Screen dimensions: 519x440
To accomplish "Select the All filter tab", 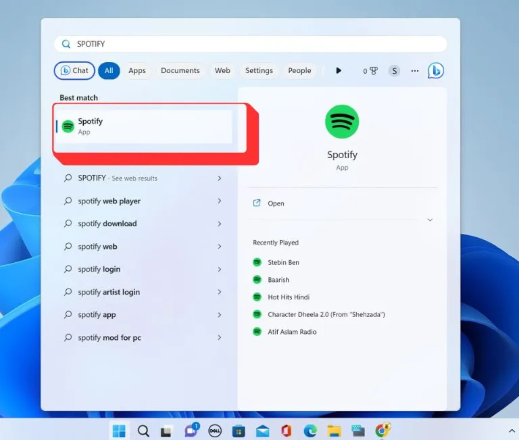I will [x=109, y=71].
